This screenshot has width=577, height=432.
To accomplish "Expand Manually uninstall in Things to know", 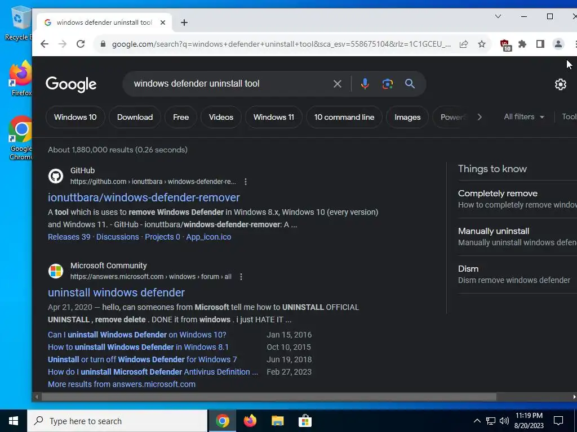I will pos(517,237).
